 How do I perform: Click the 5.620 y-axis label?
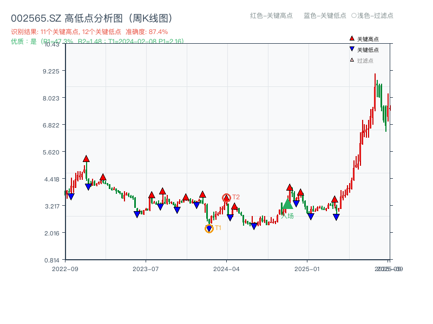[x=51, y=152]
